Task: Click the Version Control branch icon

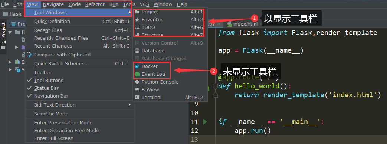Action: click(137, 43)
